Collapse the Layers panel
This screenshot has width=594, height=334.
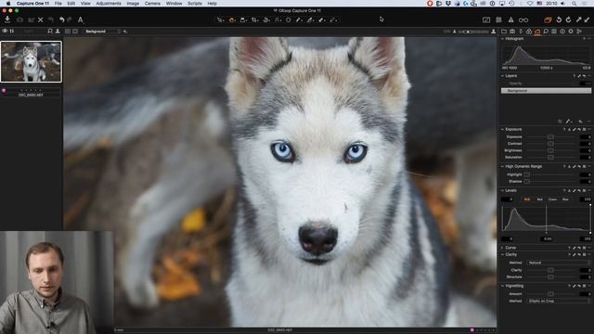503,76
